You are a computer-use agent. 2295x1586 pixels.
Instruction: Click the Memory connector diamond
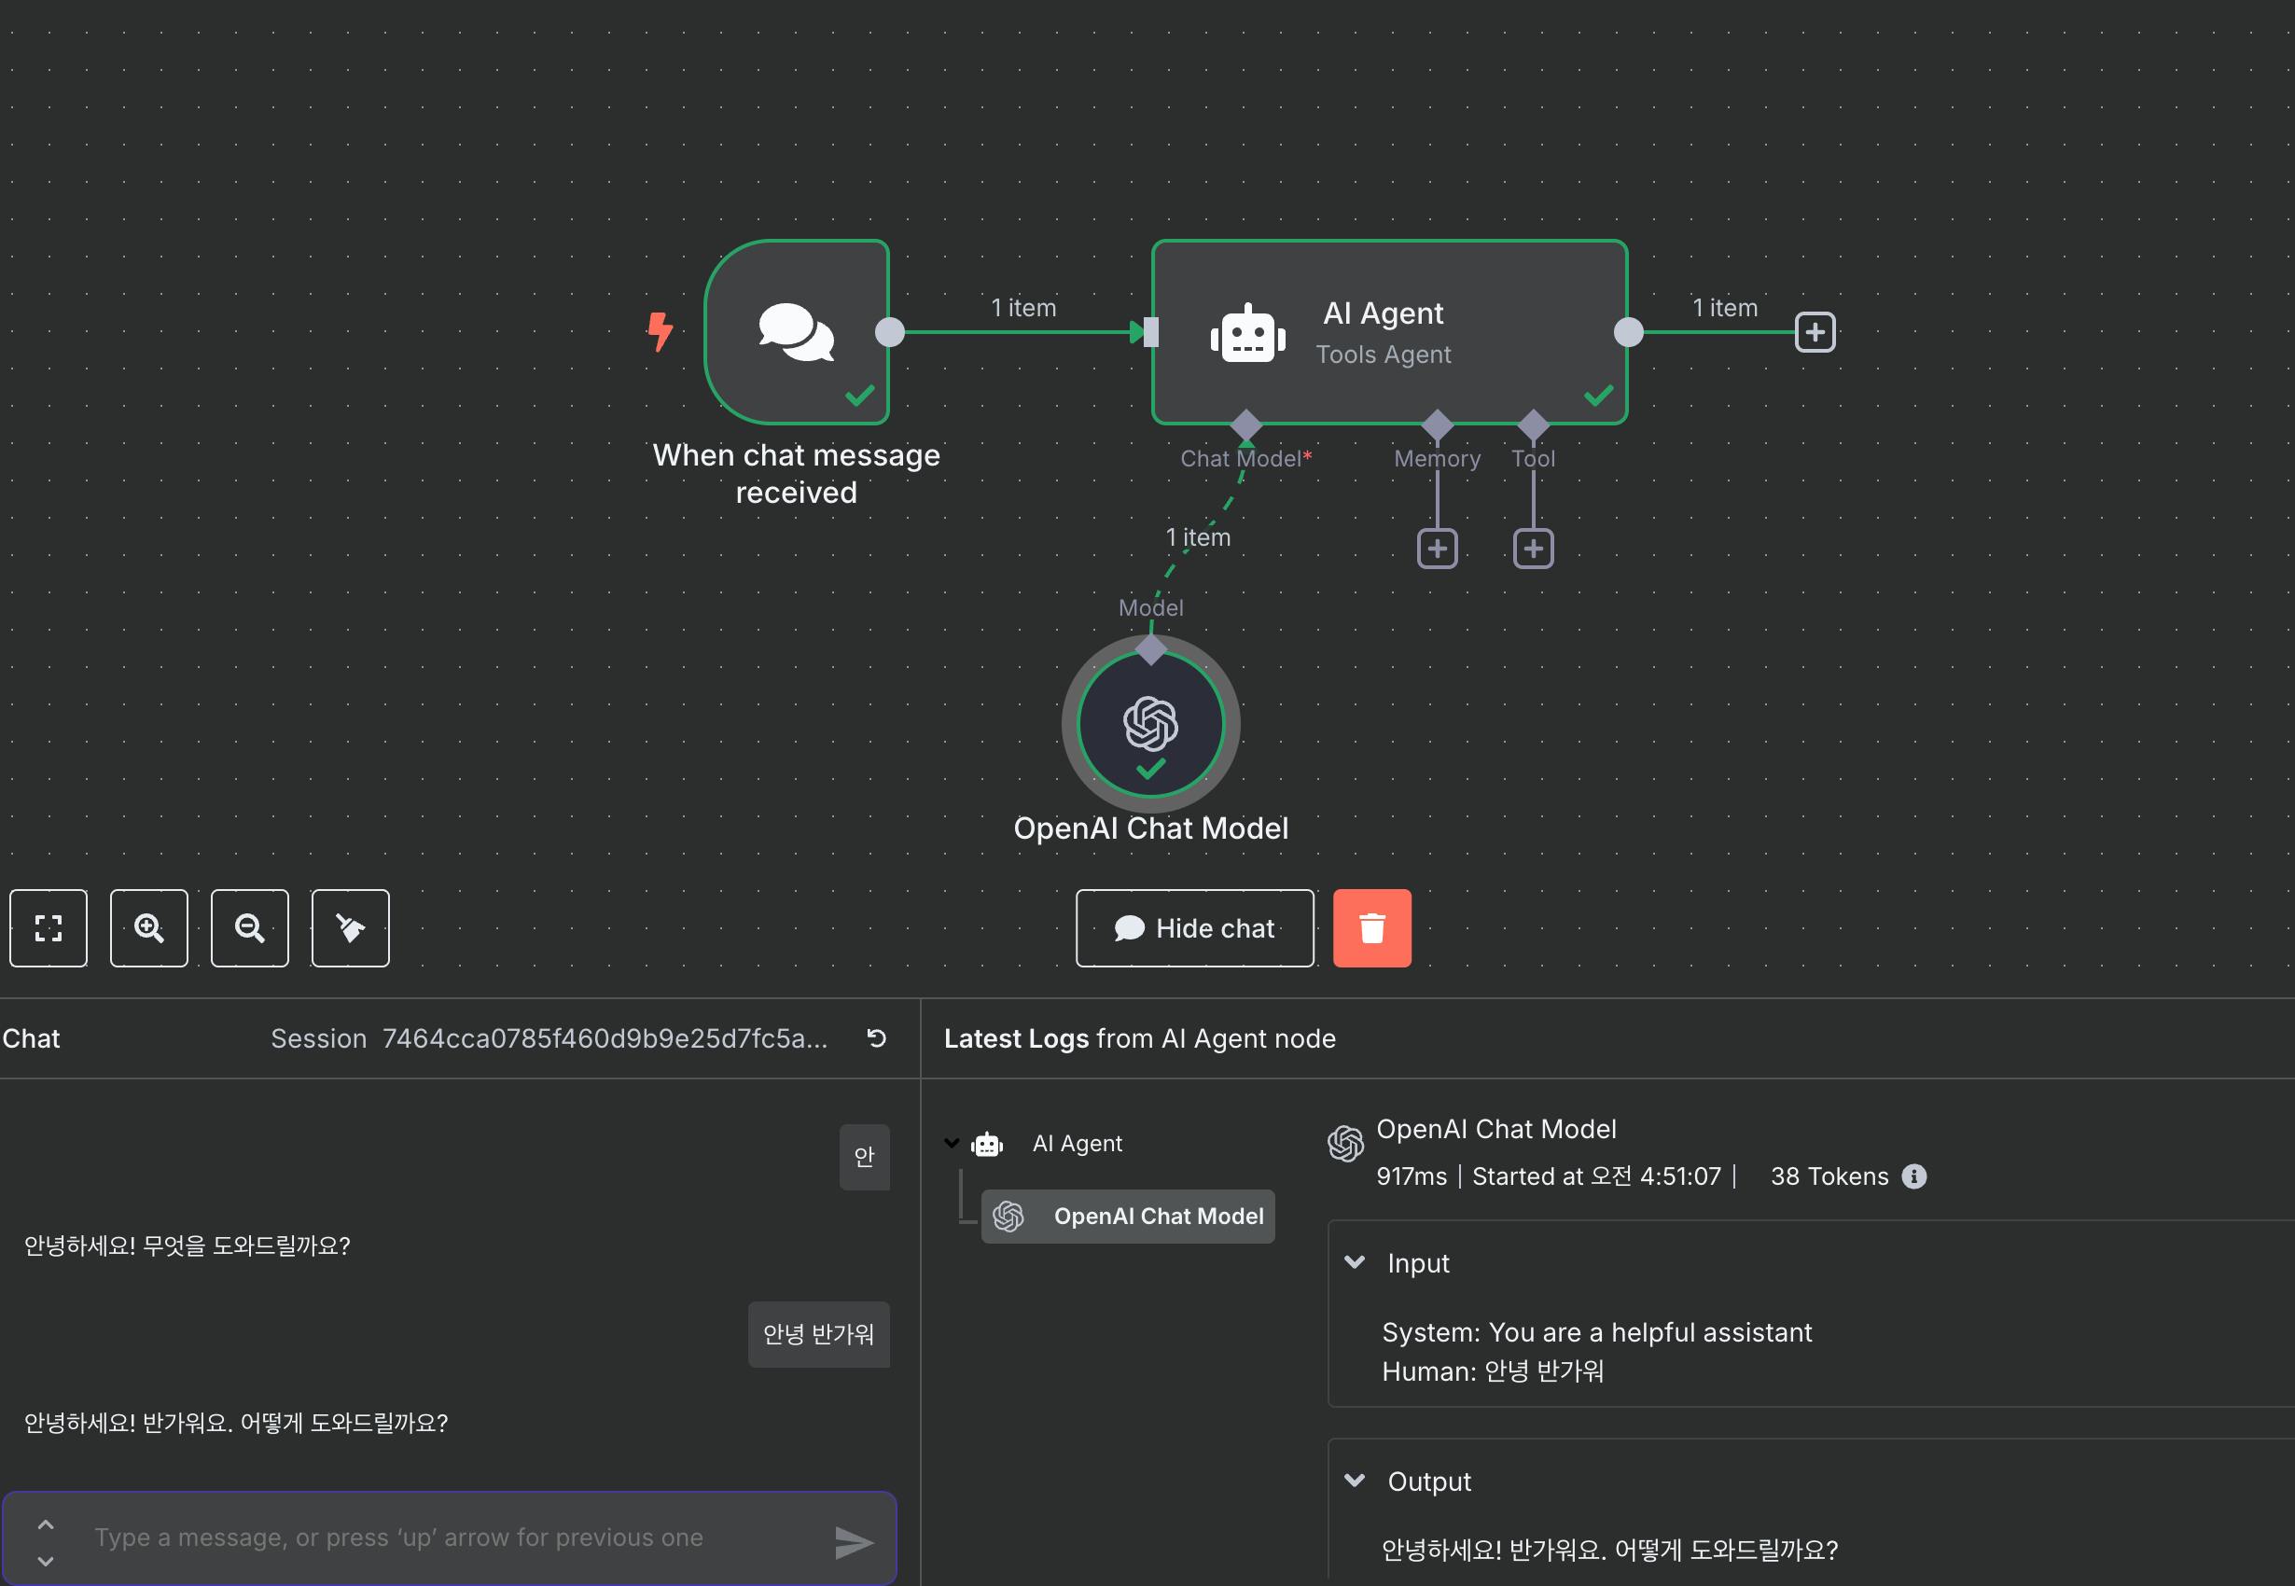point(1437,424)
